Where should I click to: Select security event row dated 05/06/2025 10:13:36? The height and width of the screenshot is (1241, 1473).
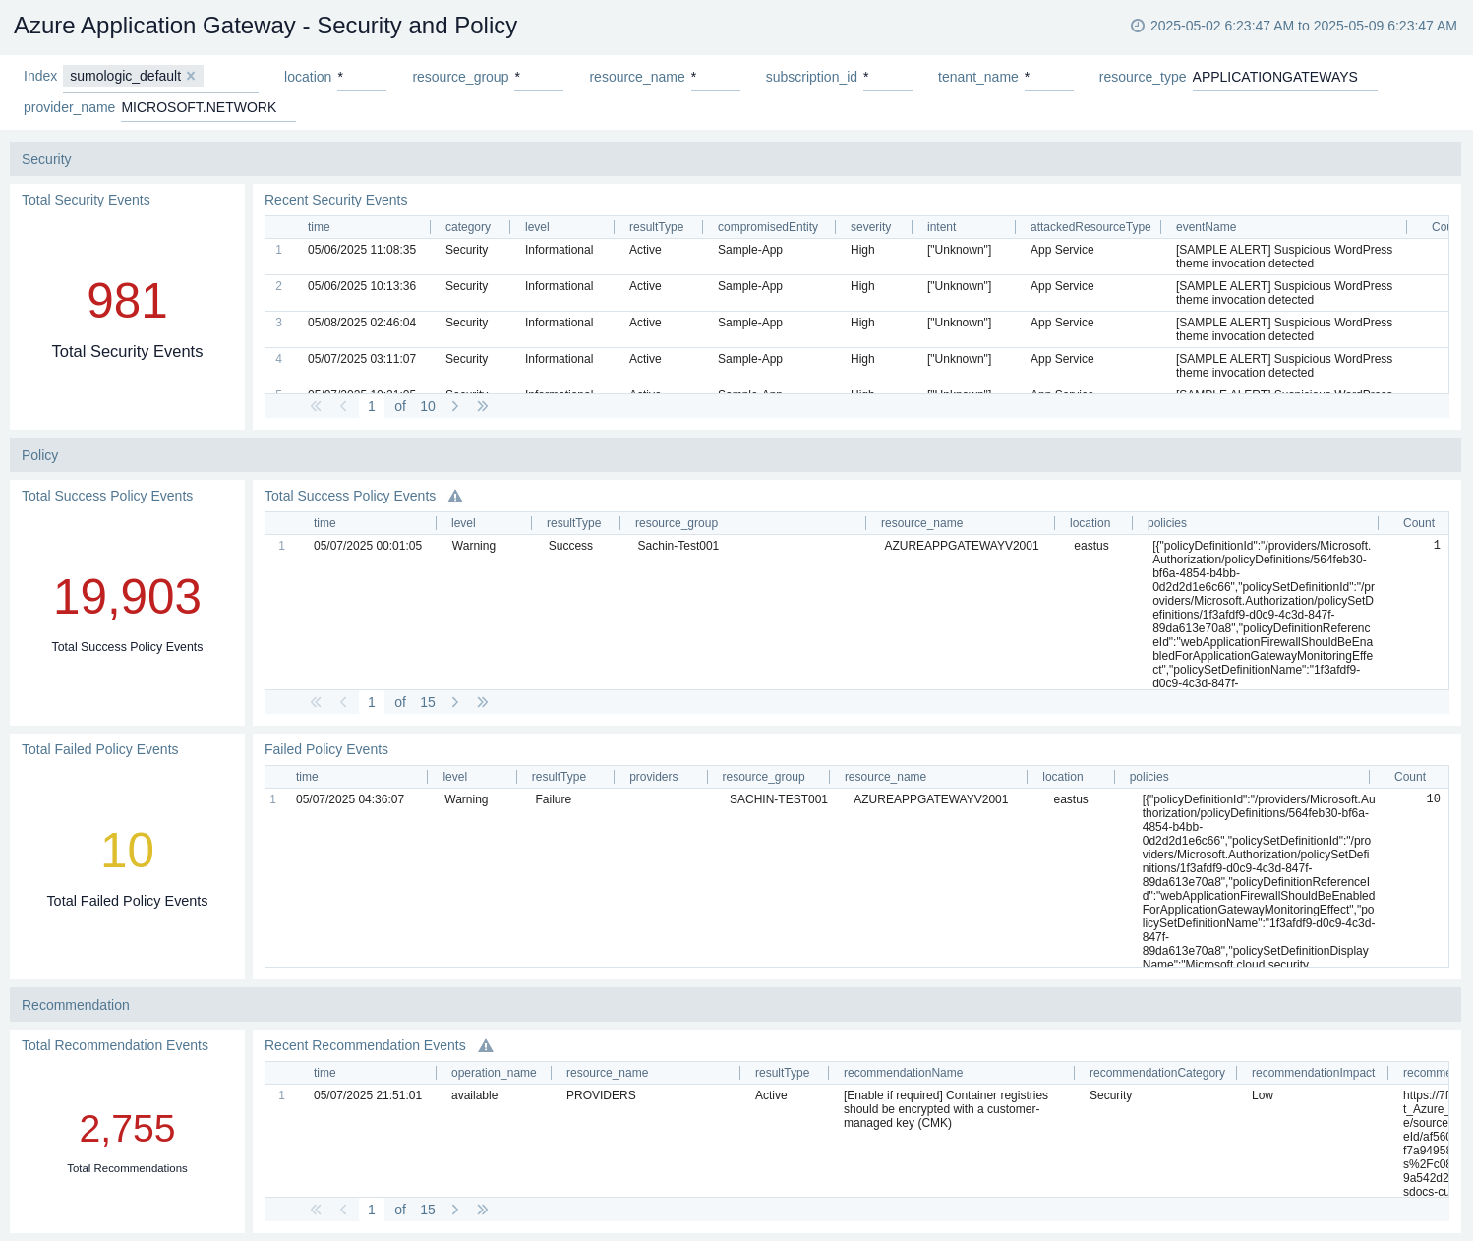[x=856, y=293]
